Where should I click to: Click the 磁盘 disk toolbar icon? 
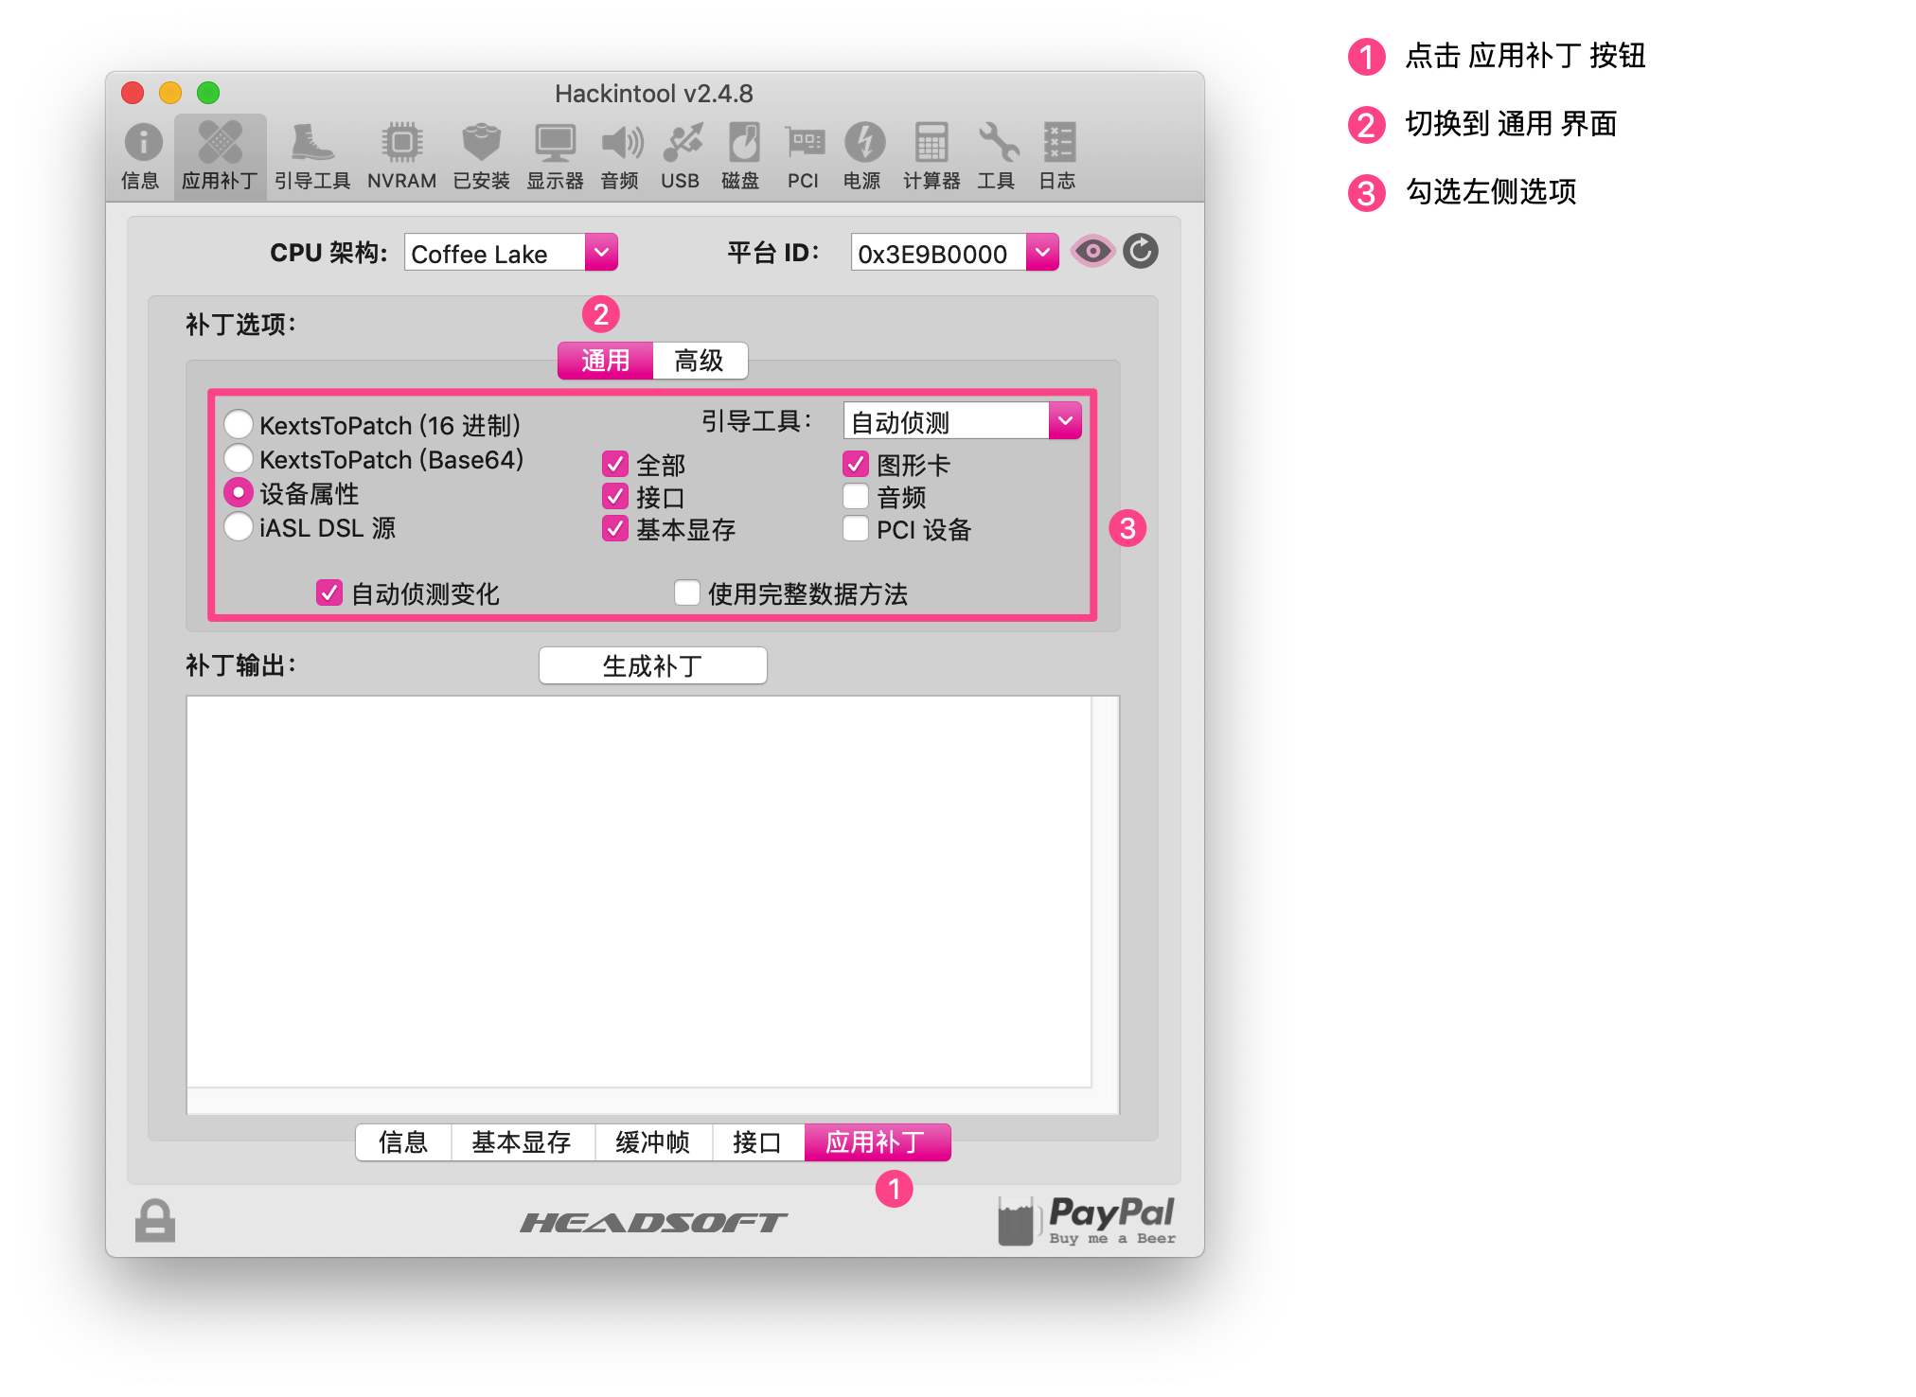click(x=741, y=156)
